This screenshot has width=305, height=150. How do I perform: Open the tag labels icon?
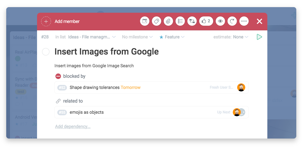click(156, 21)
